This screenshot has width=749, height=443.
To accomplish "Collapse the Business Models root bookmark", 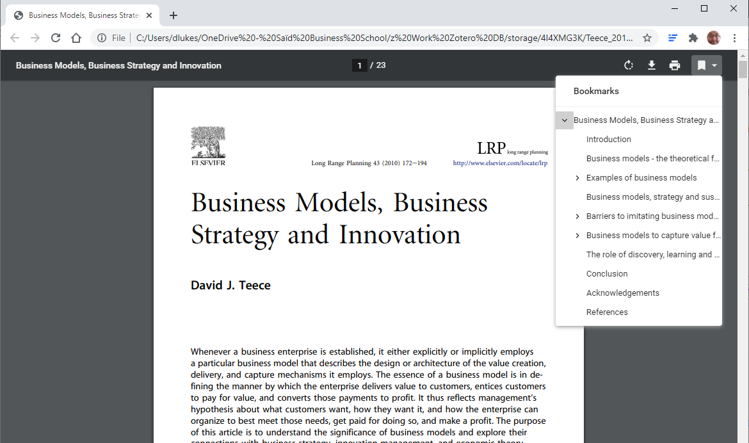I will pos(565,120).
